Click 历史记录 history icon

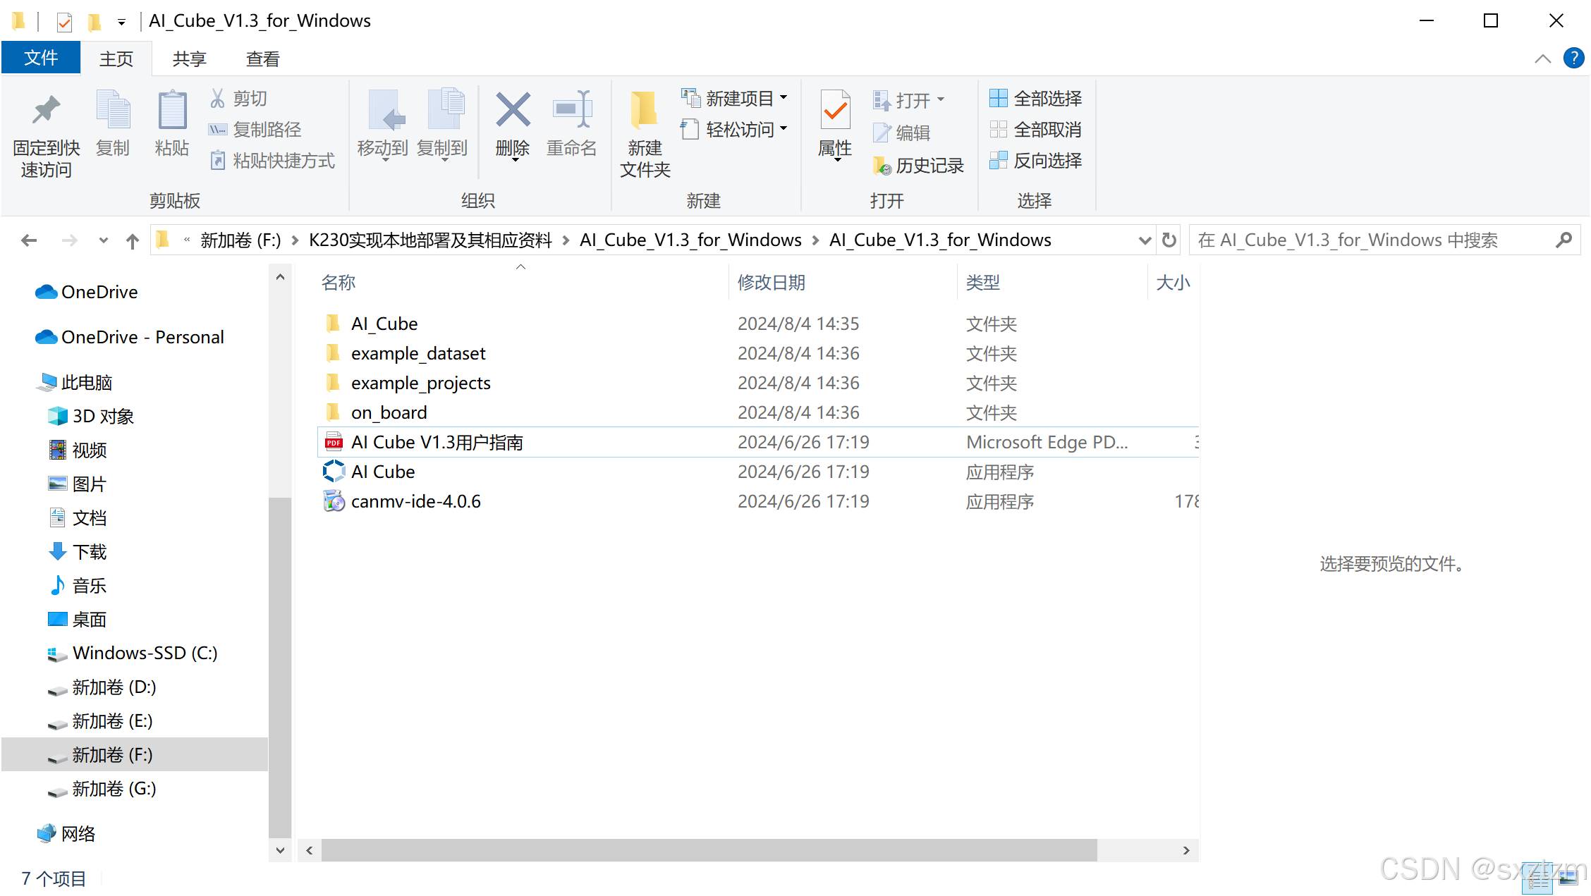(882, 166)
